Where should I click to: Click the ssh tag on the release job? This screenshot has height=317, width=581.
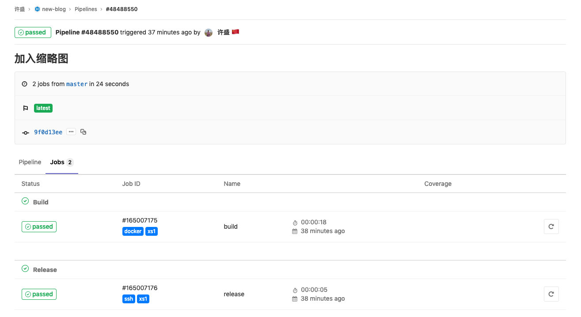tap(128, 298)
